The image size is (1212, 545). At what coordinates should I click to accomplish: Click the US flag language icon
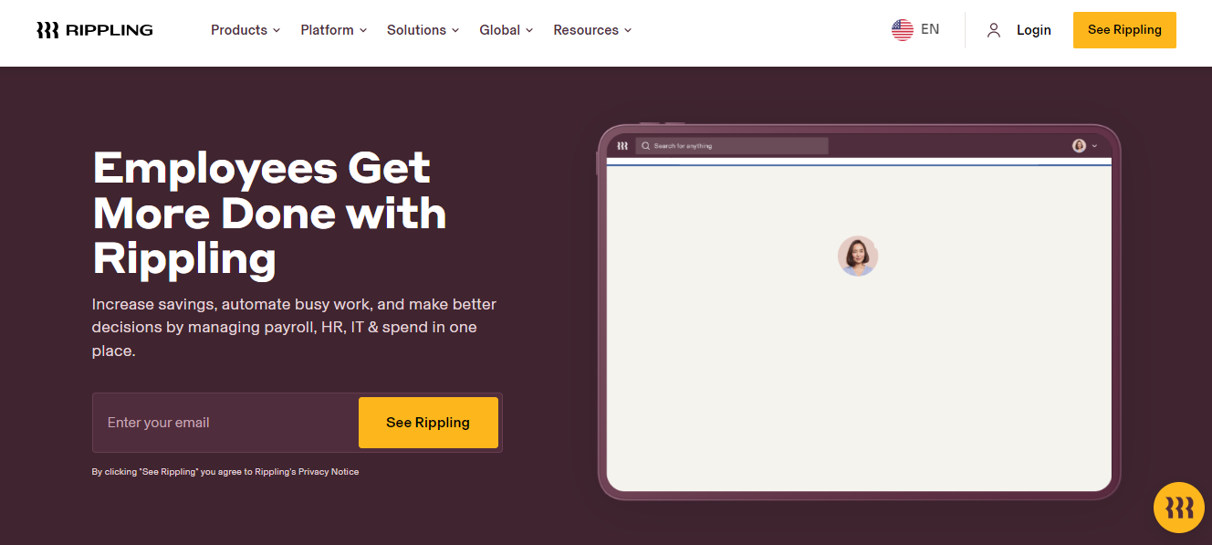(903, 30)
